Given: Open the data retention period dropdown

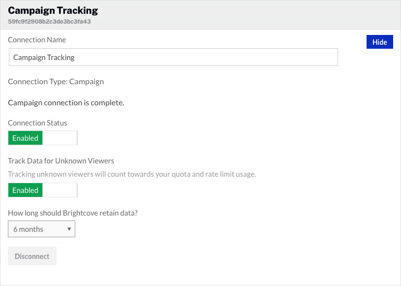Looking at the screenshot, I should (41, 229).
